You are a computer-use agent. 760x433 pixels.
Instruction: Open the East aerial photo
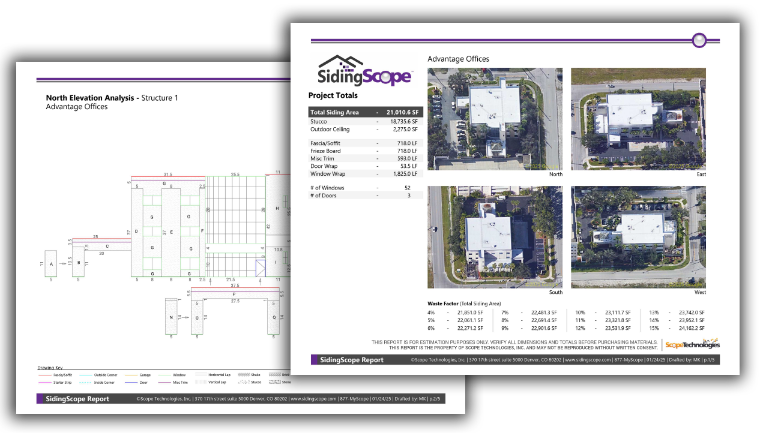638,119
